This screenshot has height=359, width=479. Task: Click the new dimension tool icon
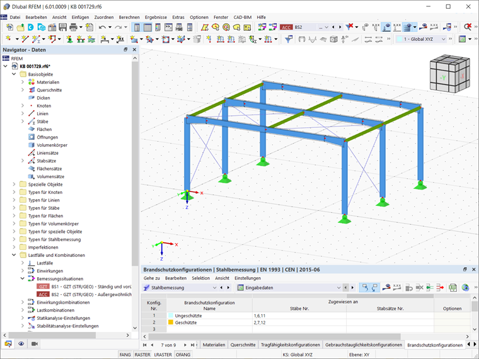point(105,39)
